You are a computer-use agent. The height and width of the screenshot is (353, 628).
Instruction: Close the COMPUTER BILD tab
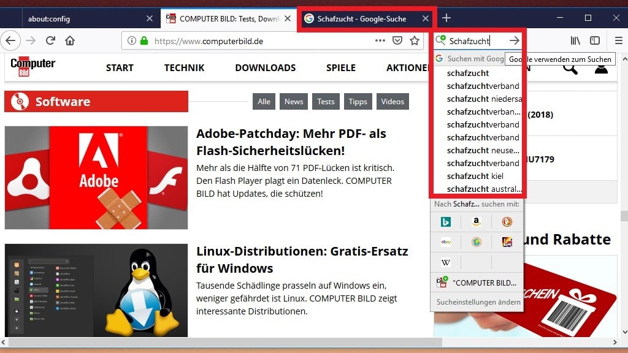pos(288,18)
